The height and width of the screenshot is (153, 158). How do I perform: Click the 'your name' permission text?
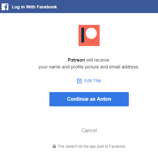coord(50,67)
